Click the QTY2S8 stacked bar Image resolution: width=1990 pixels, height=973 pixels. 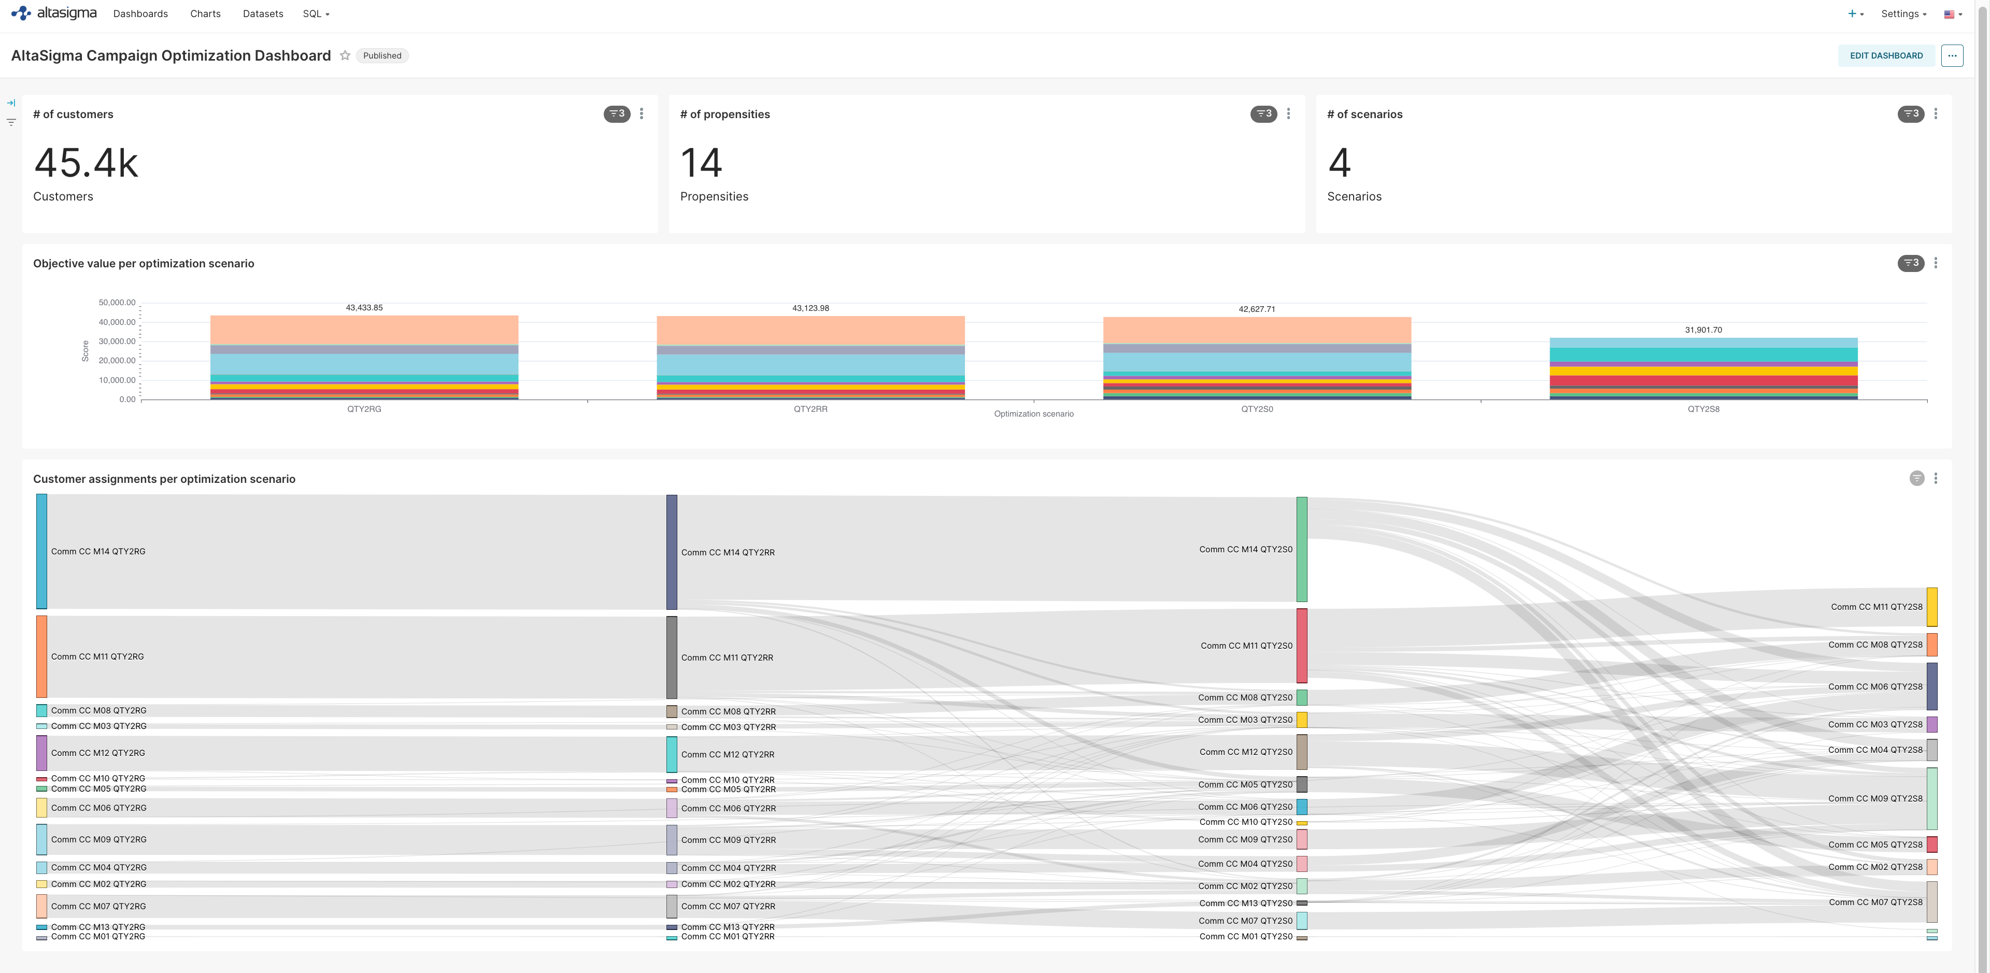[x=1702, y=368]
